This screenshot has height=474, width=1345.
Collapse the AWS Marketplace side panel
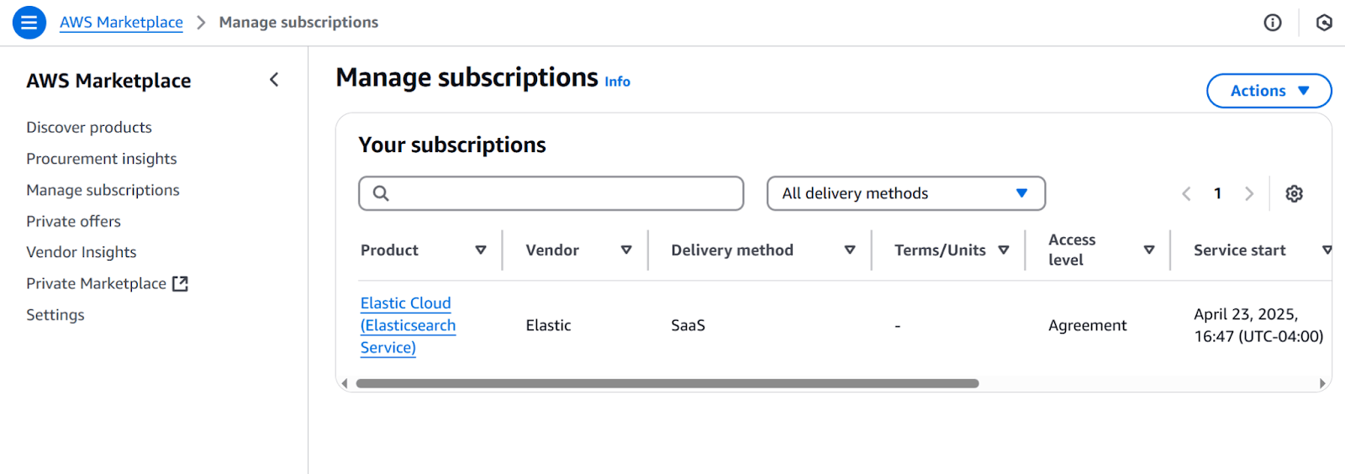tap(274, 80)
